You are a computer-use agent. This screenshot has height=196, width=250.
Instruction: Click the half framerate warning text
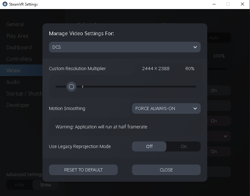(101, 127)
